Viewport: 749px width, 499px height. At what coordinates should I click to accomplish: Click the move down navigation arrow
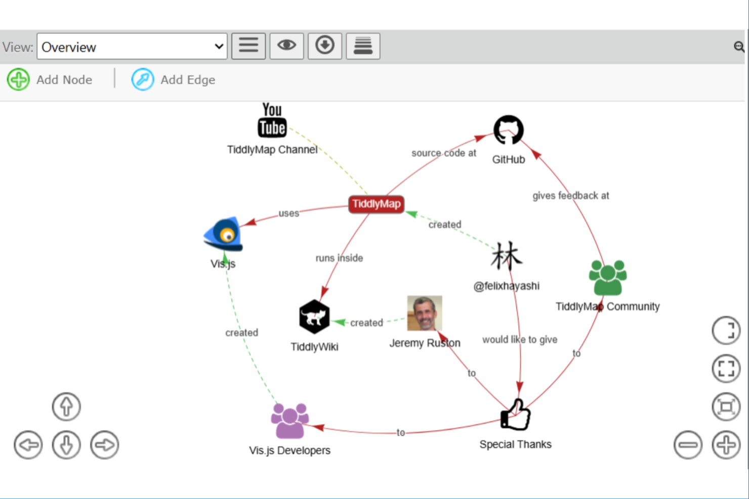point(66,445)
